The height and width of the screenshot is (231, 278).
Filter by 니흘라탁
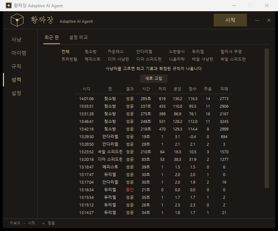click(x=177, y=59)
